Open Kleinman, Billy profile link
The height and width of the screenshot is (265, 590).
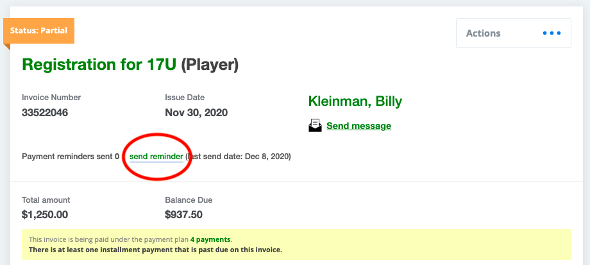(355, 101)
